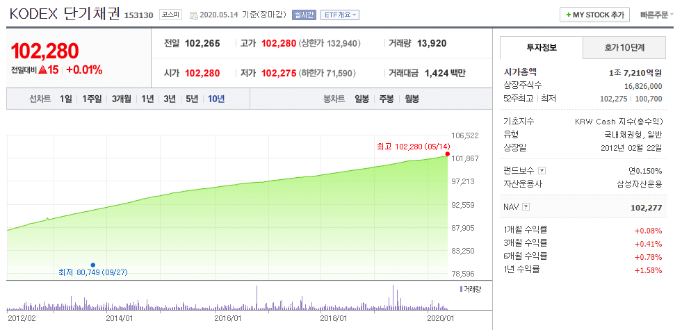Click the current price 102,280
Image resolution: width=682 pixels, height=330 pixels.
(x=44, y=51)
